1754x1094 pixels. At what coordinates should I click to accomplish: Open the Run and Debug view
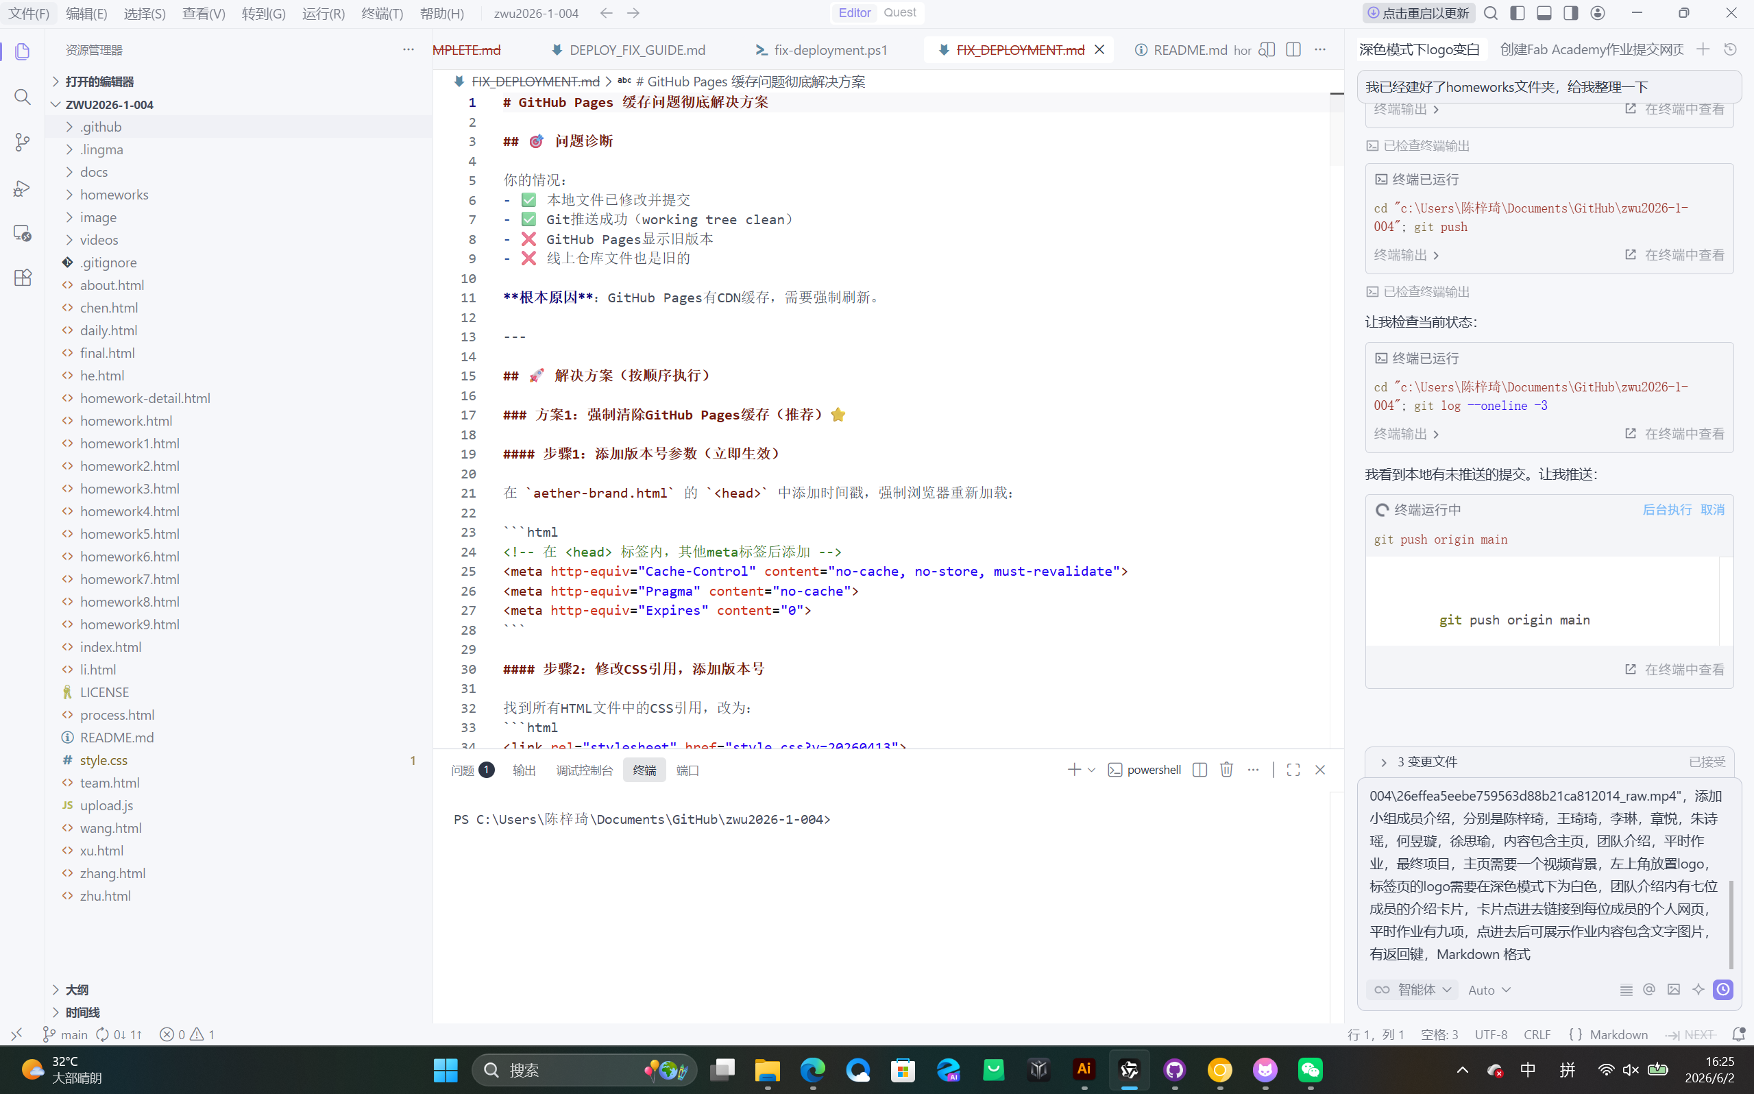coord(23,188)
